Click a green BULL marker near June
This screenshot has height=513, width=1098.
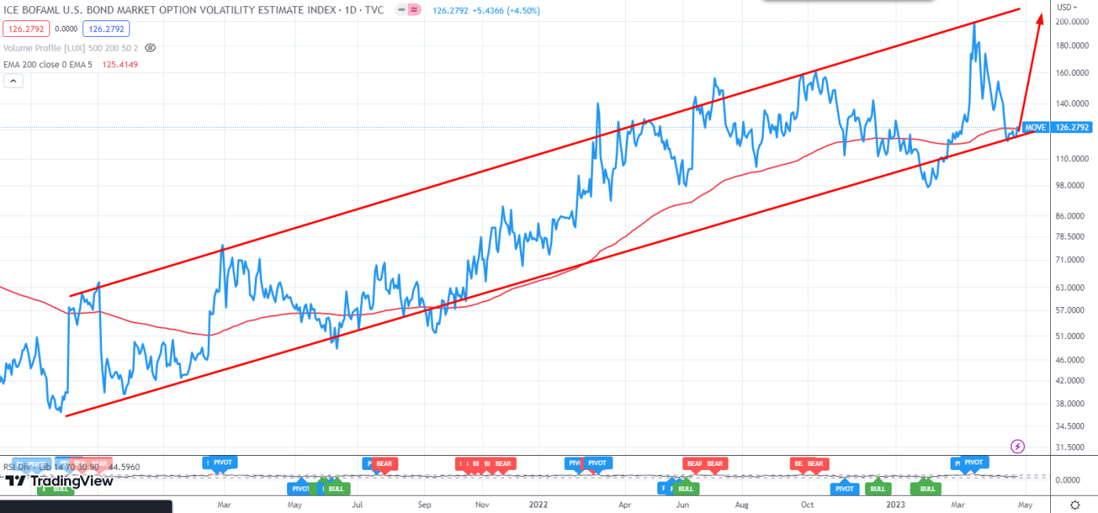pos(685,488)
